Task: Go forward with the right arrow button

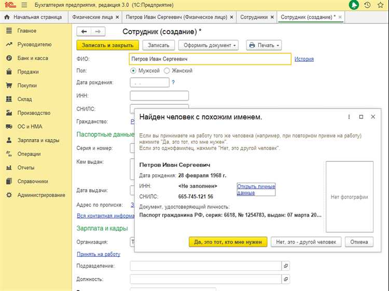Action: tap(98, 32)
